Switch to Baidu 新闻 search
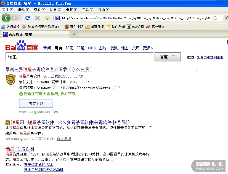The image size is (228, 174). pos(47,48)
